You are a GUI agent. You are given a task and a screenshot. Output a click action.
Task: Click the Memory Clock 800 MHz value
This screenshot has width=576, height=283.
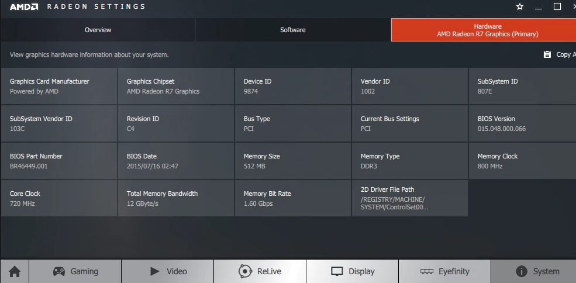coord(489,166)
